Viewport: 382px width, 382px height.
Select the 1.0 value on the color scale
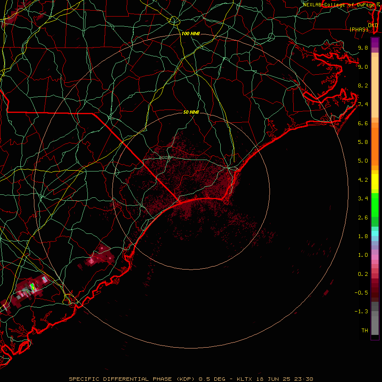(x=363, y=255)
